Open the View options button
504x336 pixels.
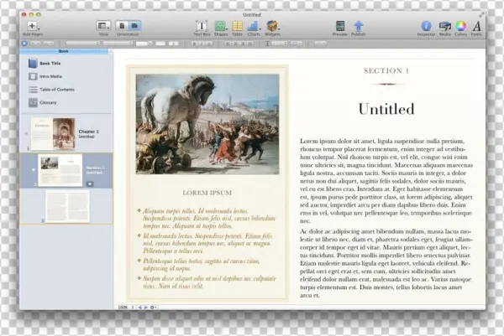[103, 26]
